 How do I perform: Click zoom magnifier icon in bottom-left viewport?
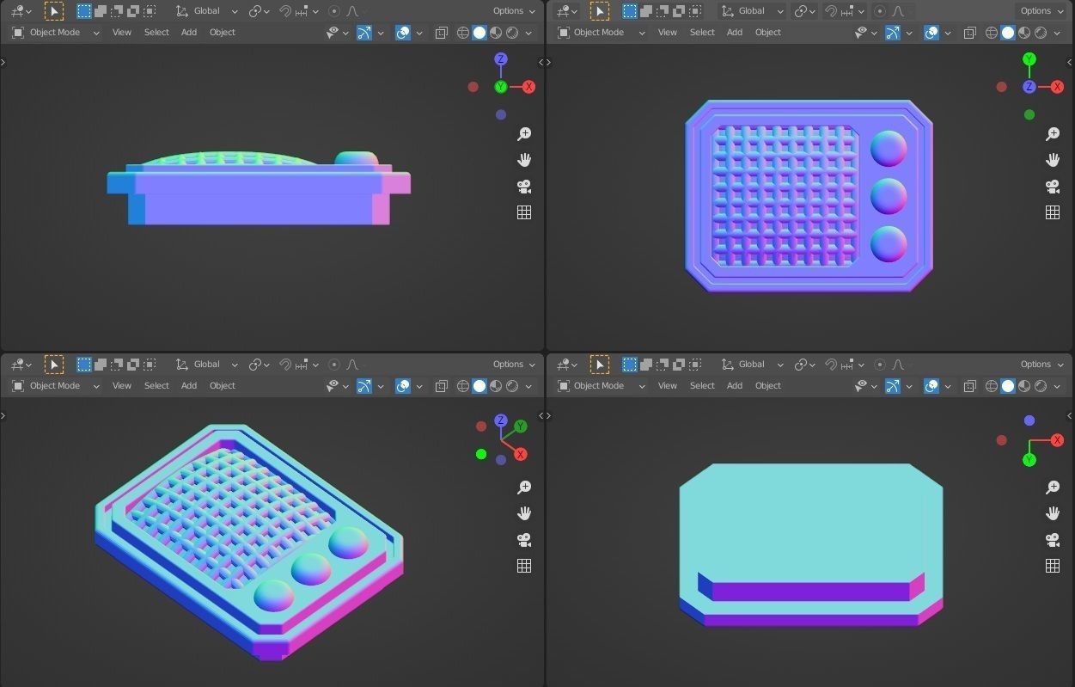(x=524, y=488)
